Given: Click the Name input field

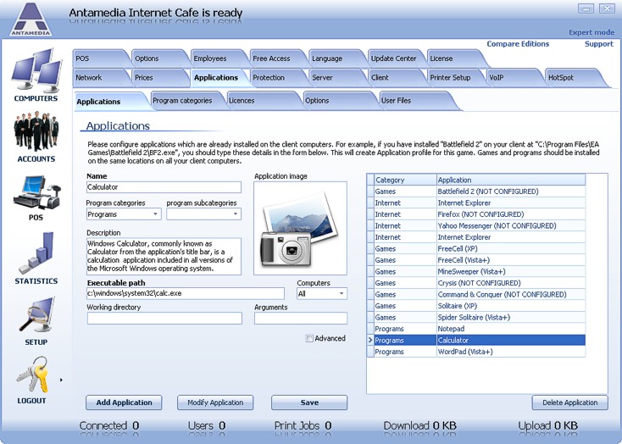Looking at the screenshot, I should point(164,187).
